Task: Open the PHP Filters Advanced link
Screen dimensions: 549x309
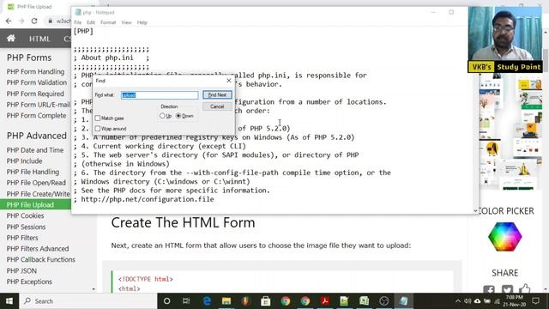Action: (38, 248)
